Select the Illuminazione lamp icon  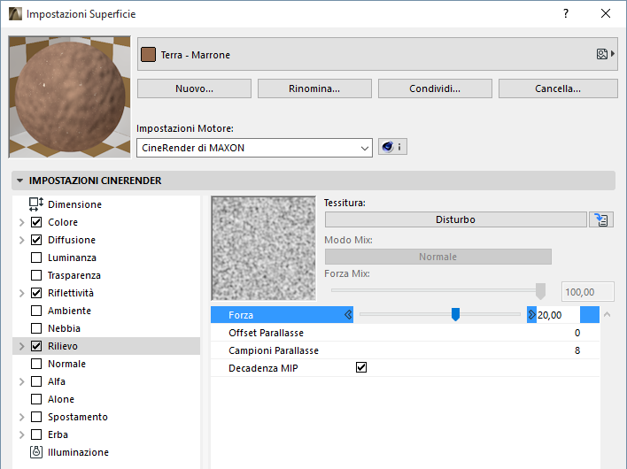coord(36,452)
